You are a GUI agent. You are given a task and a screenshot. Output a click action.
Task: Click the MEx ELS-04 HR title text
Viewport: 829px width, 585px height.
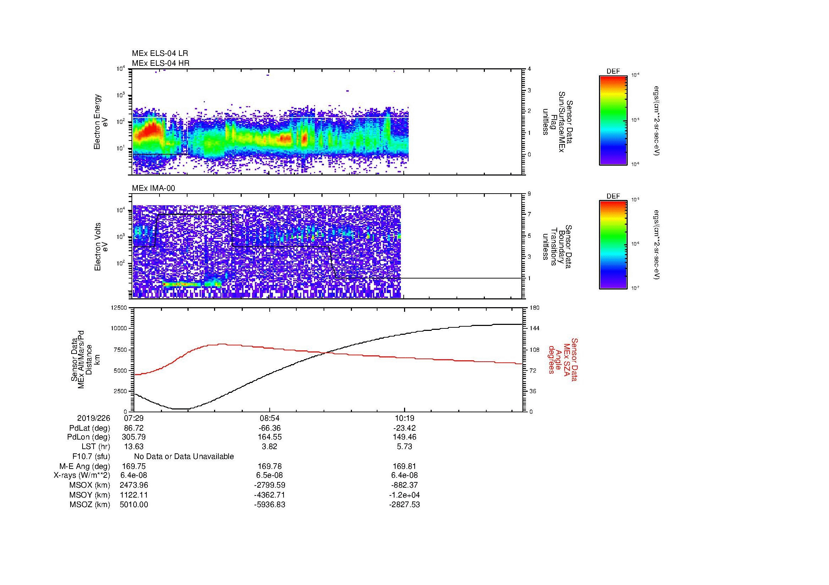[161, 63]
